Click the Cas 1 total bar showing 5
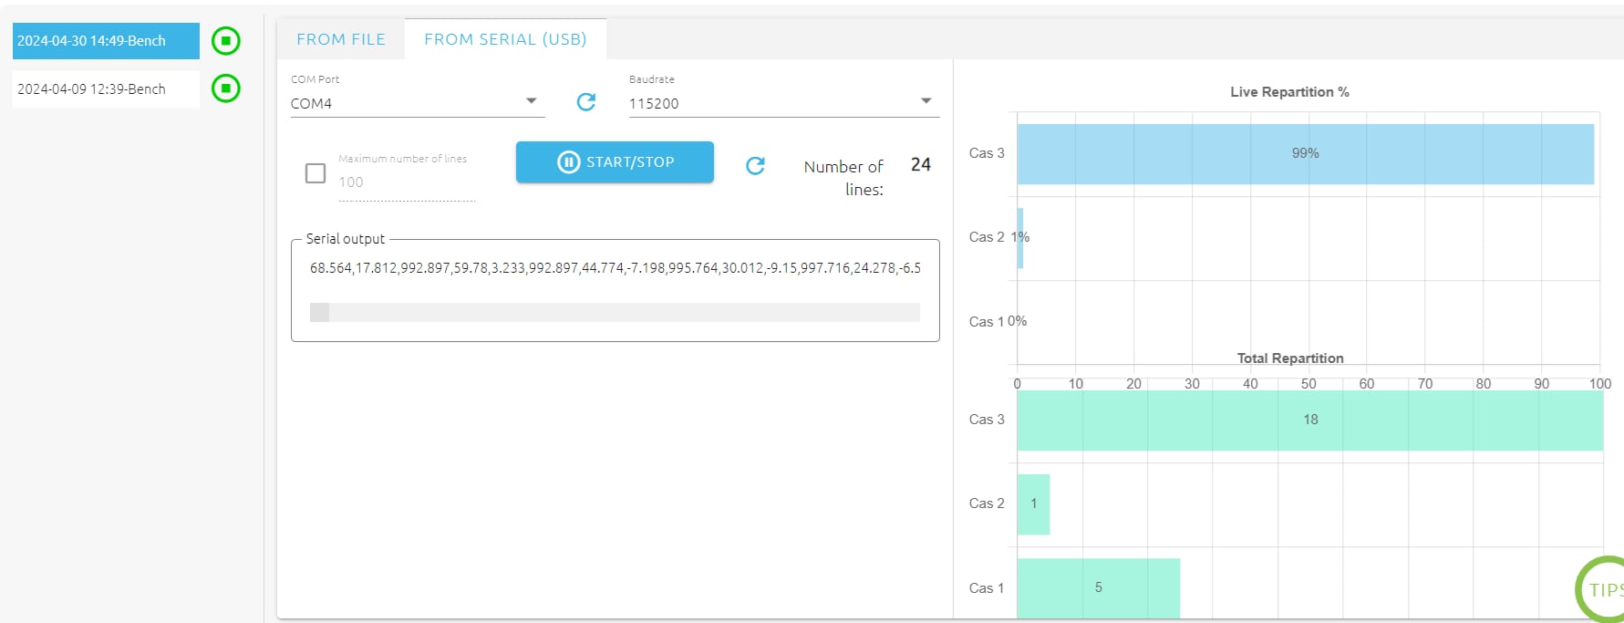 point(1098,587)
